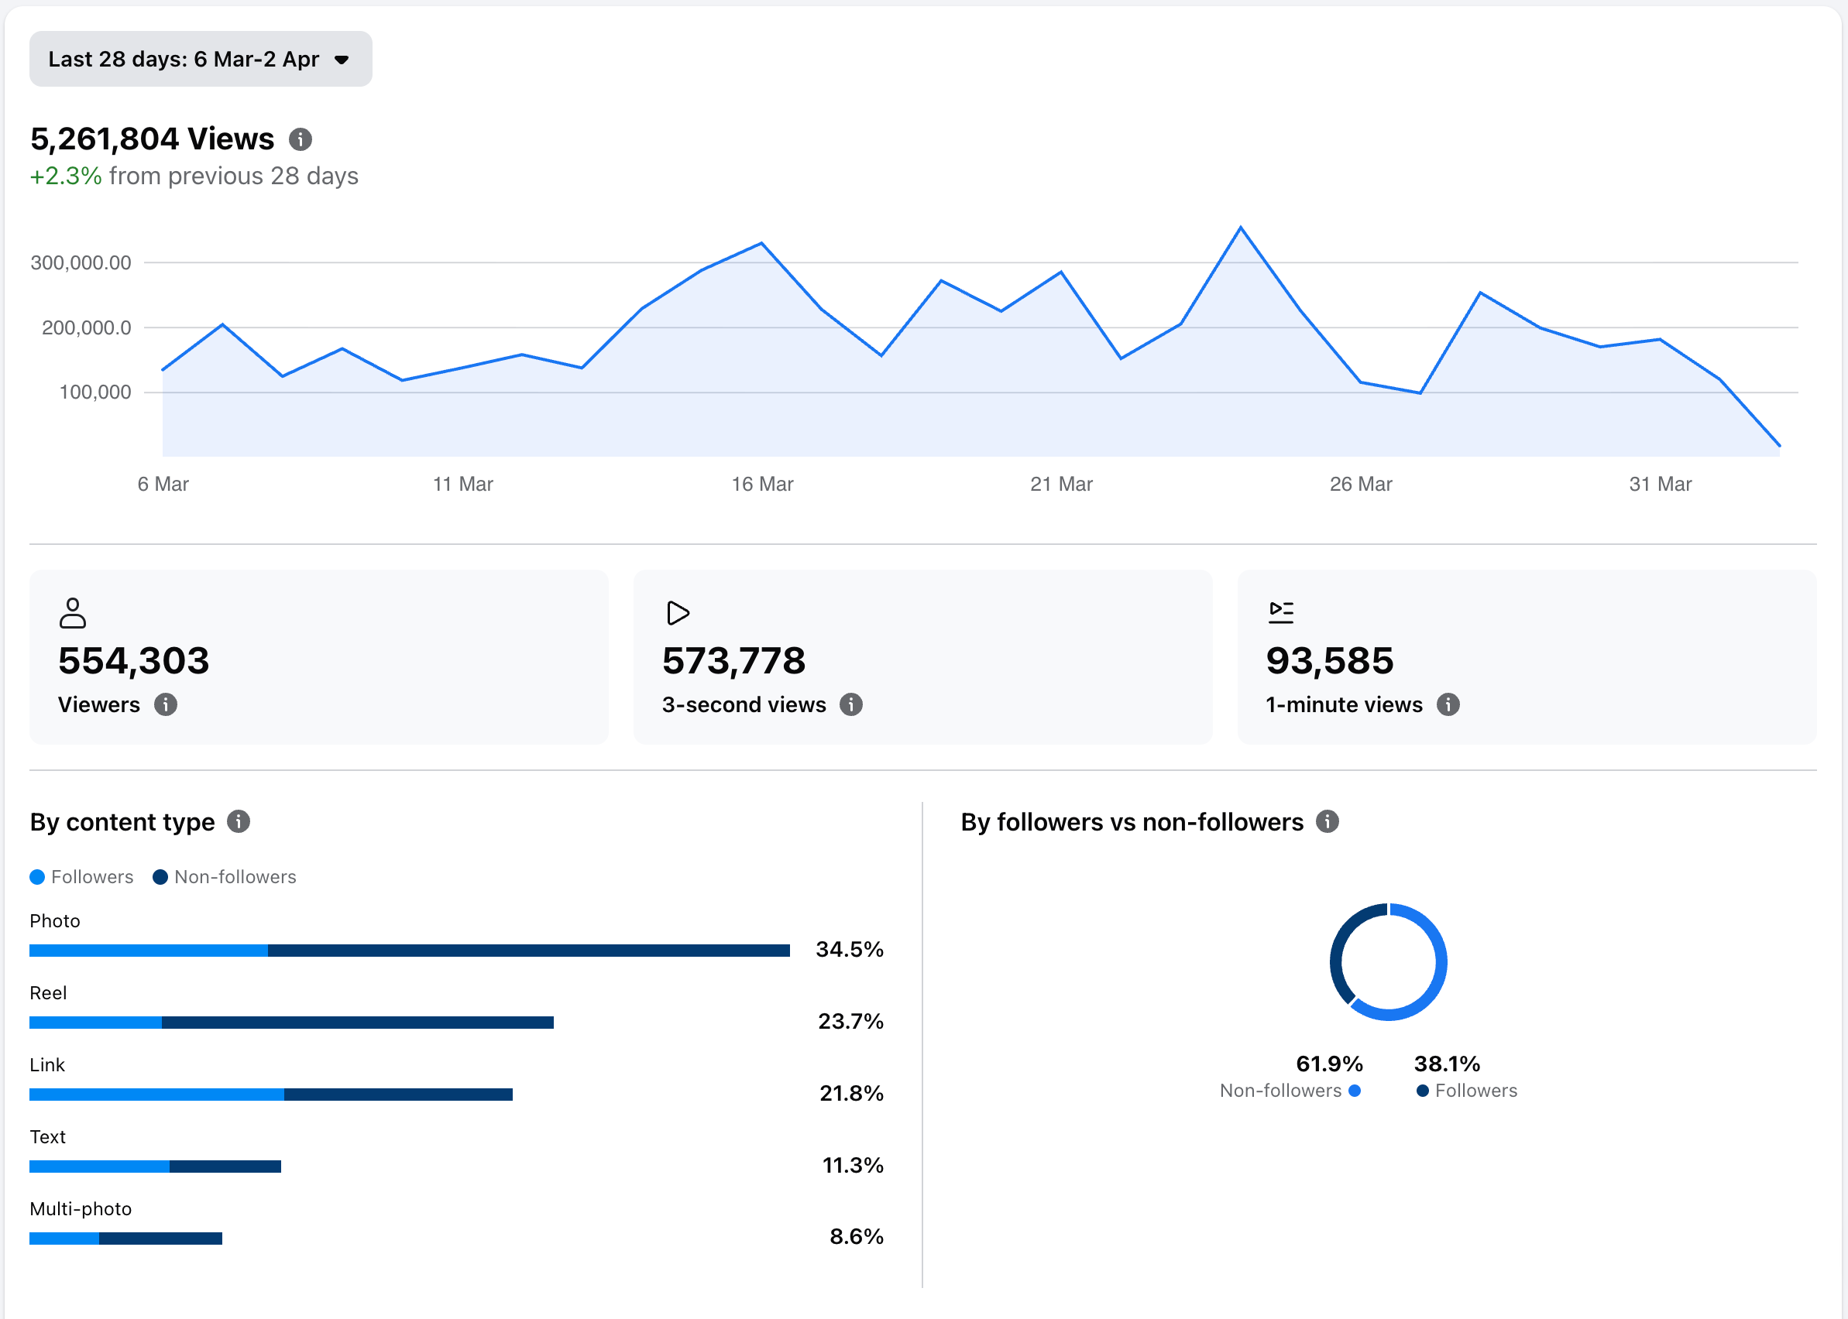1848x1319 pixels.
Task: Toggle the Non-followers legend under donut chart
Action: [x=1290, y=1091]
